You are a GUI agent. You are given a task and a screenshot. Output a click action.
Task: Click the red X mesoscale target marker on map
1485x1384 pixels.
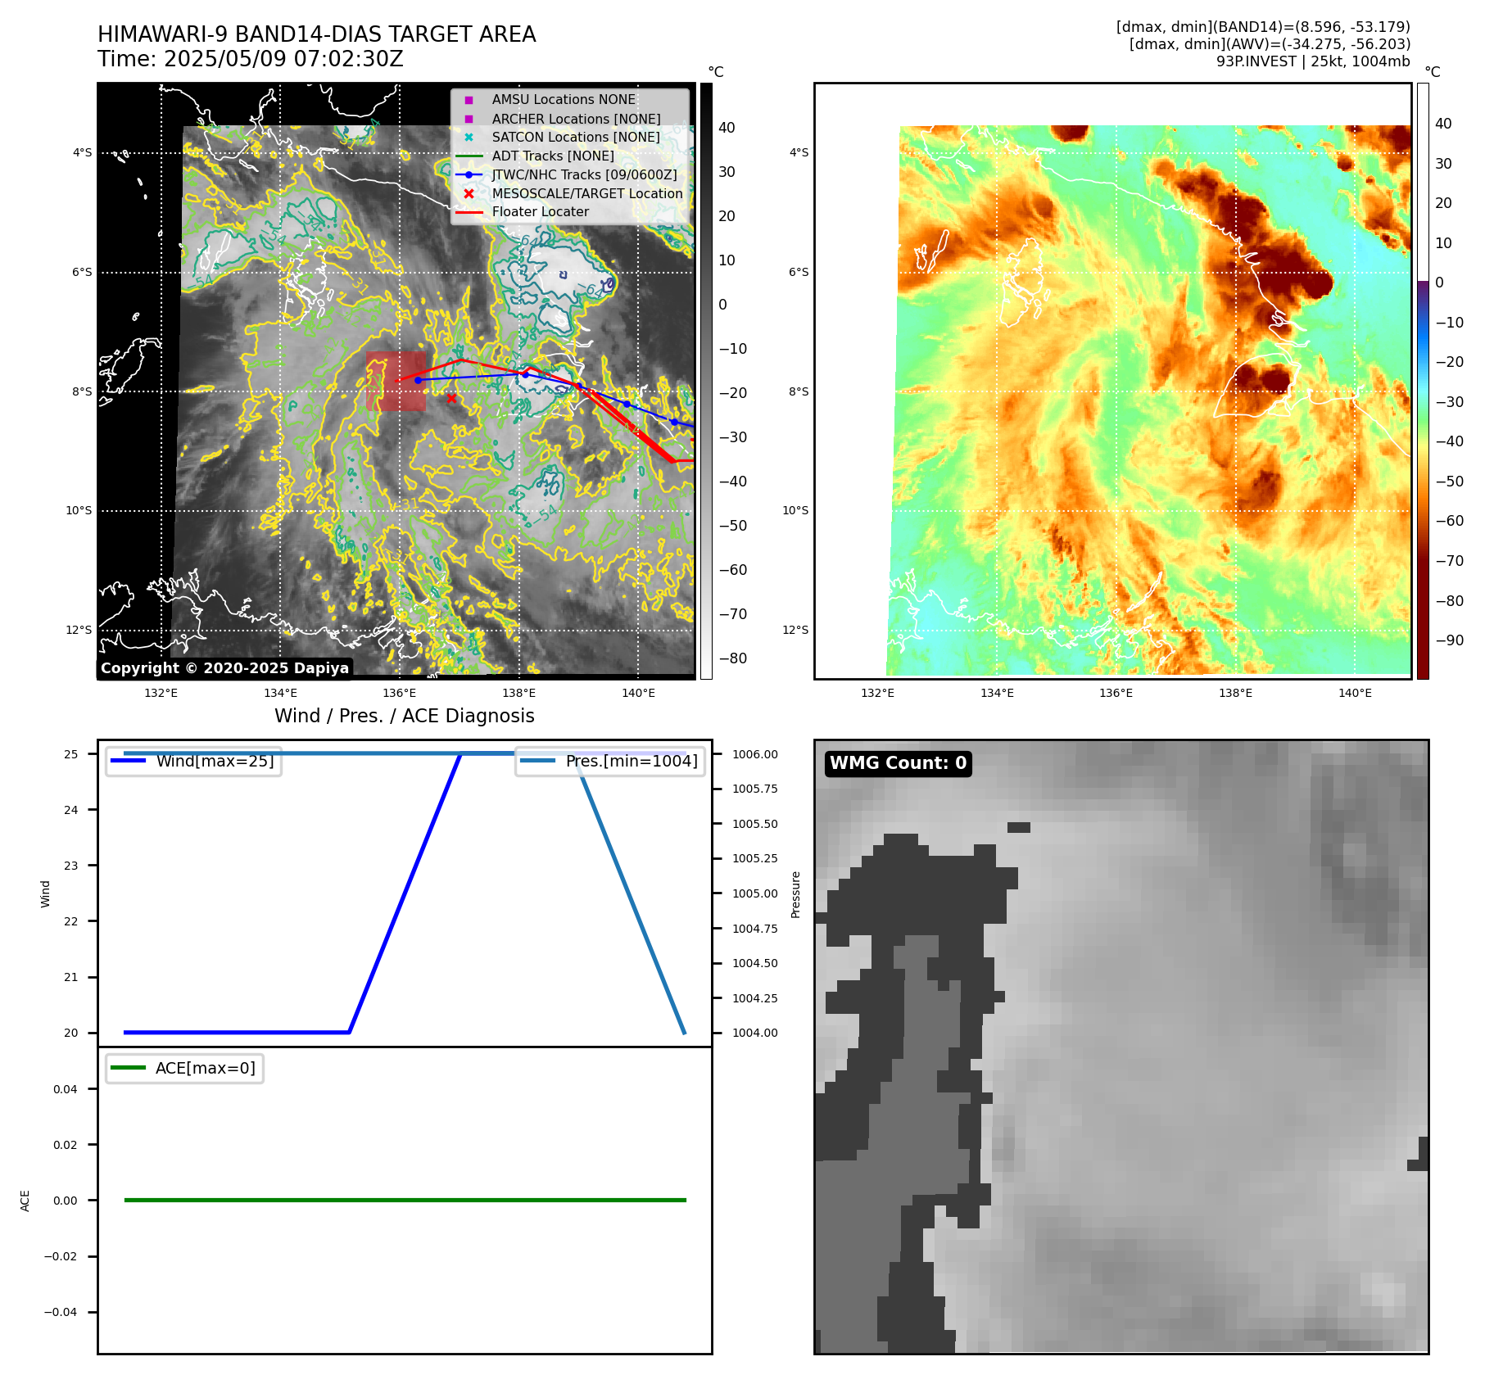coord(451,398)
